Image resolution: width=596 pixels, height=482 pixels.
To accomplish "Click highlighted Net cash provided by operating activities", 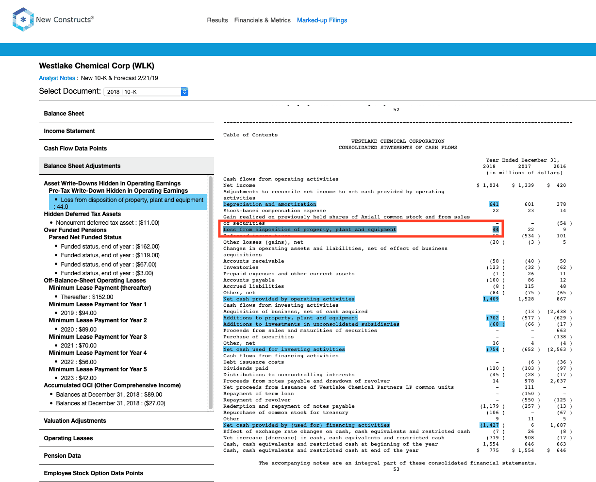I will [289, 299].
